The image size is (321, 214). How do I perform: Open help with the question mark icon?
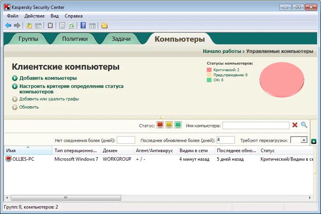83,25
